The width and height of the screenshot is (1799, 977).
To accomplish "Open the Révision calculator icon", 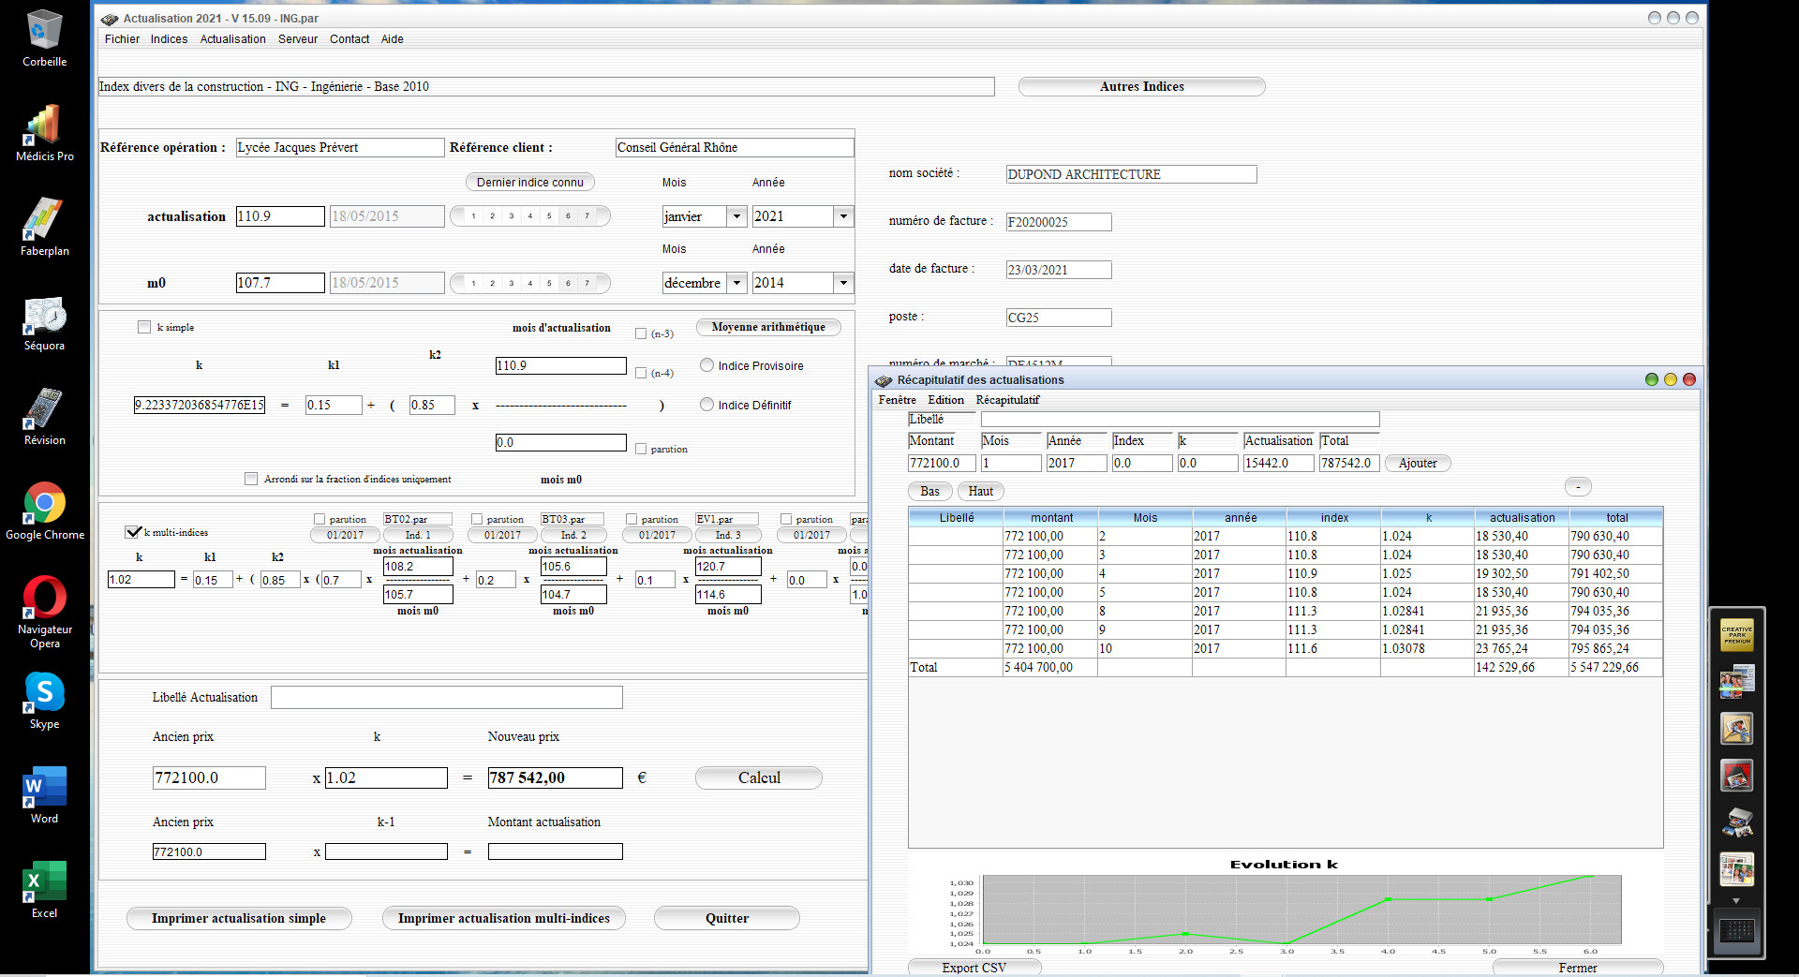I will [x=44, y=415].
